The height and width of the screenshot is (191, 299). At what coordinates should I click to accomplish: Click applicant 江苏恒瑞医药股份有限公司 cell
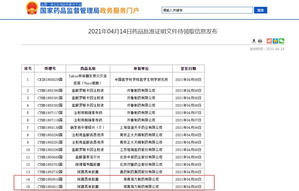coord(141,150)
